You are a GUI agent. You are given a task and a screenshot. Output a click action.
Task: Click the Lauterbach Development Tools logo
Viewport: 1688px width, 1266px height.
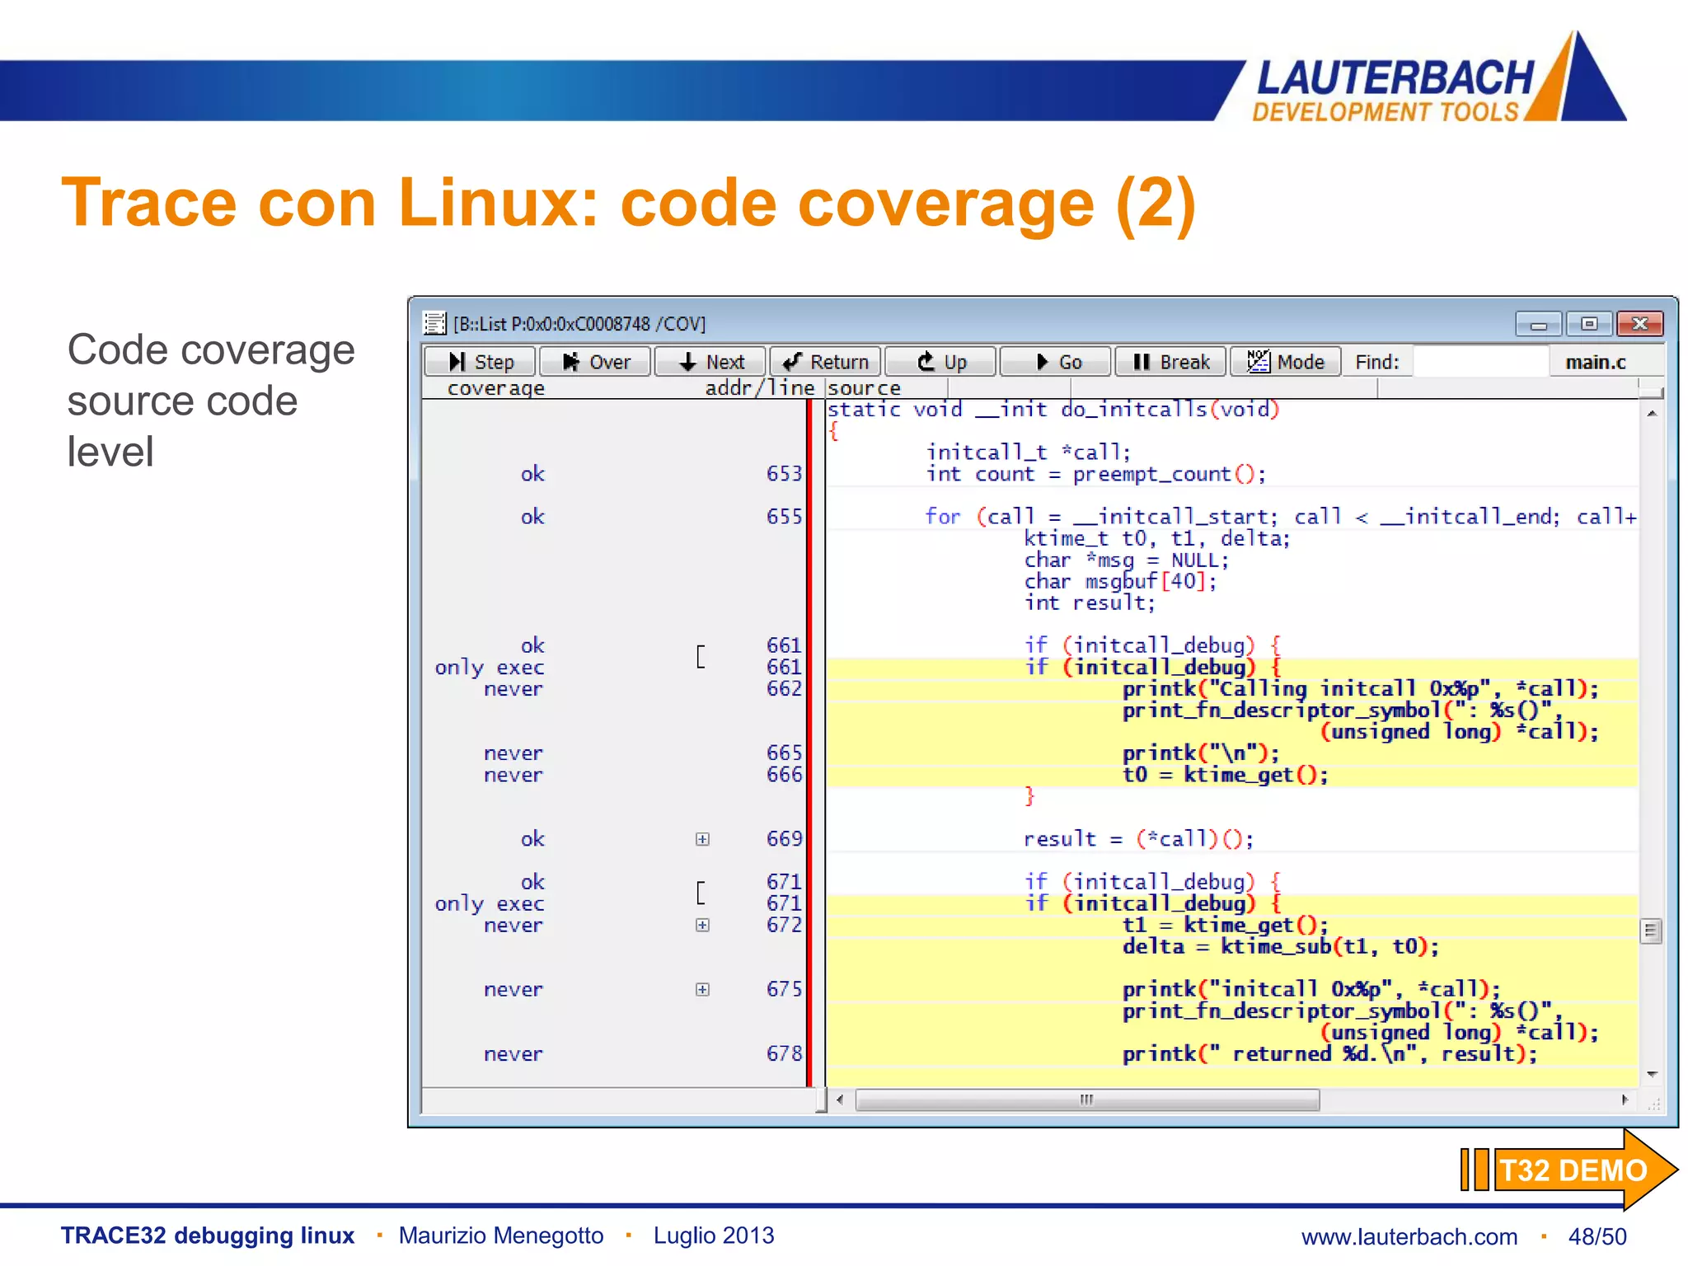click(1440, 78)
